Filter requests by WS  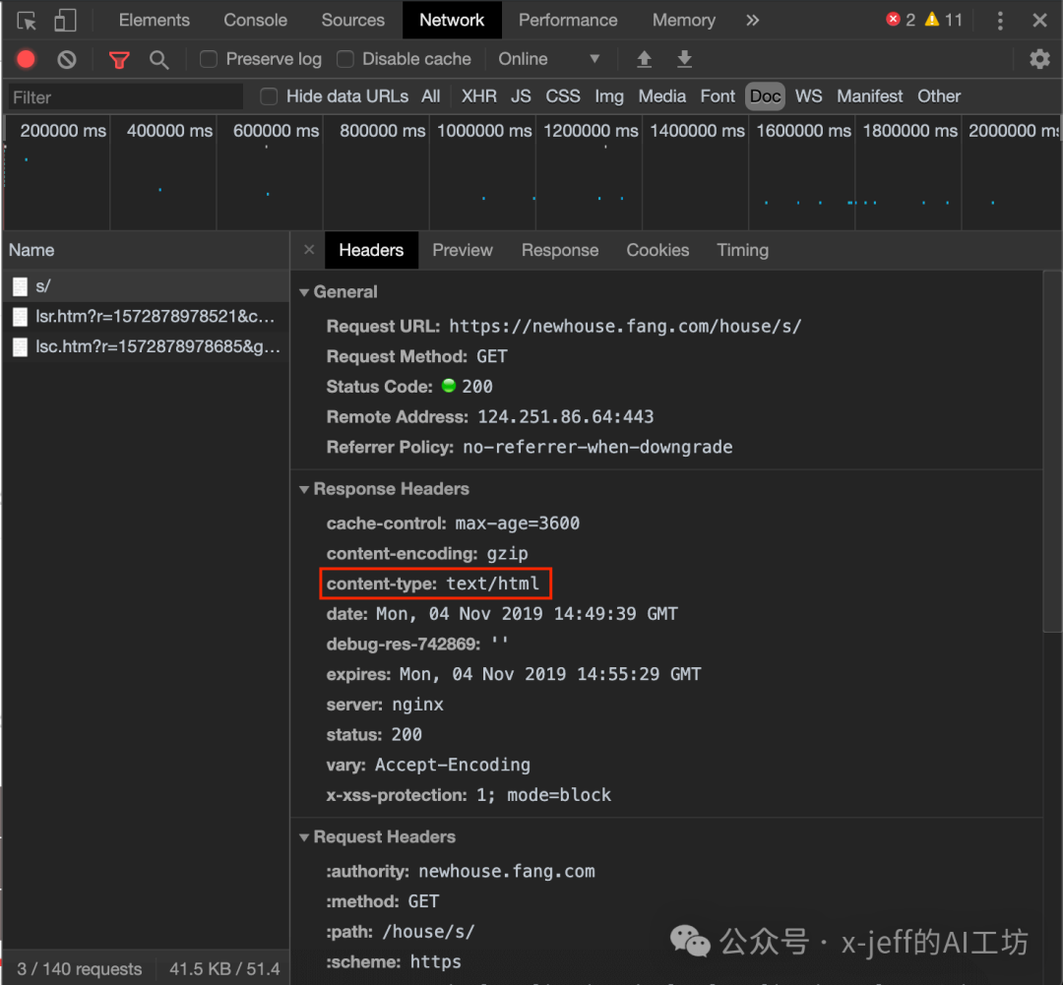pos(808,96)
